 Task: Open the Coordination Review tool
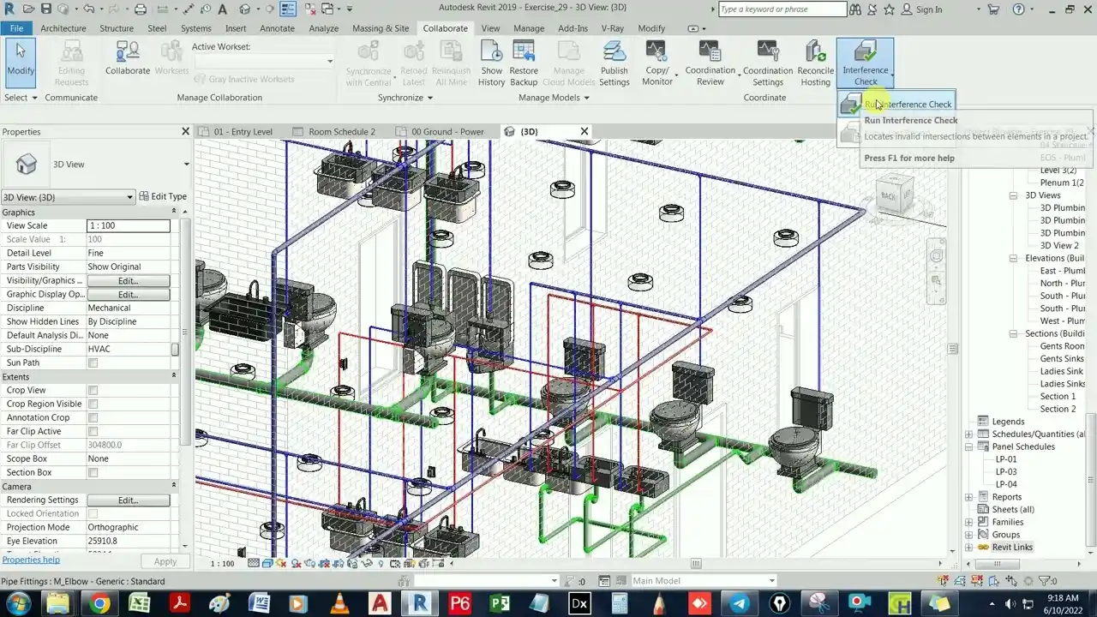pos(710,61)
